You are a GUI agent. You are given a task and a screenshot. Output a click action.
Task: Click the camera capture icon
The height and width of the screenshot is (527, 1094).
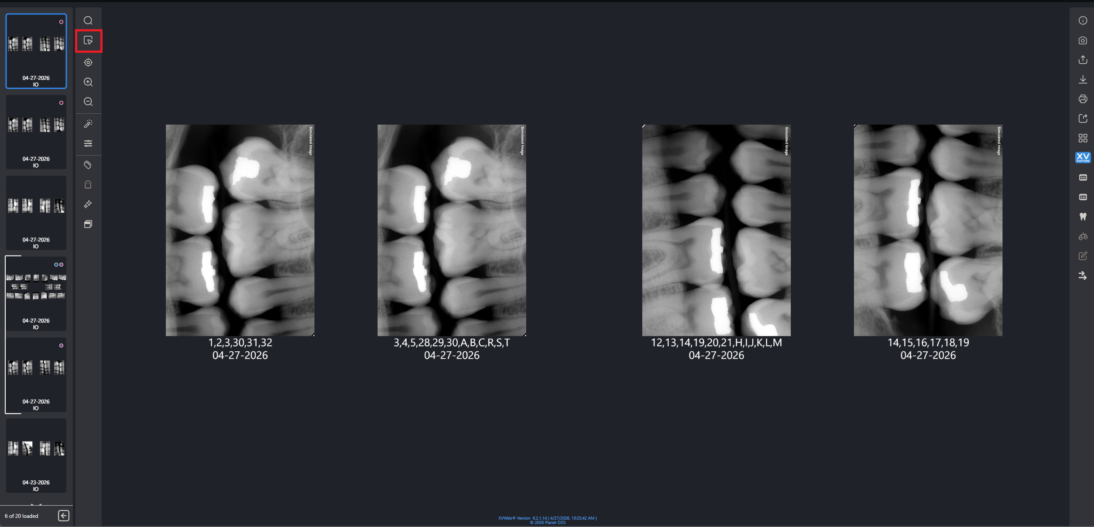coord(1083,40)
